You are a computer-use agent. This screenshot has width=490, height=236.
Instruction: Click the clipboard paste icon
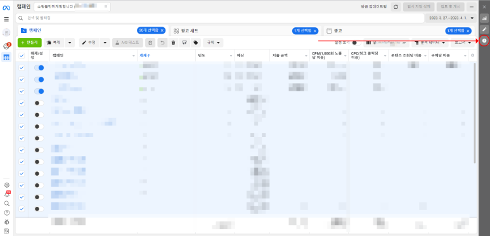pos(150,43)
